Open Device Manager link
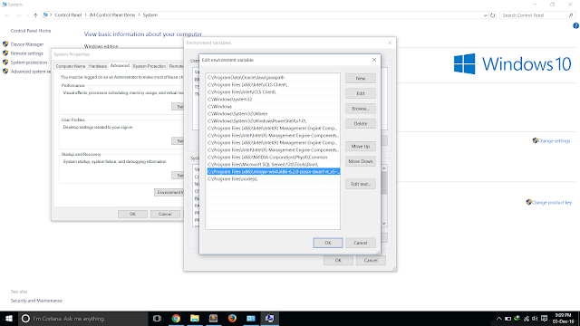Screen dimensions: 580x326 coord(27,44)
